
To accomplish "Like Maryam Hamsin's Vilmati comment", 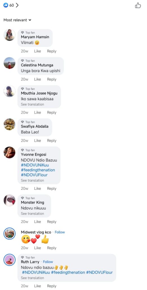I will pyautogui.click(x=38, y=51).
